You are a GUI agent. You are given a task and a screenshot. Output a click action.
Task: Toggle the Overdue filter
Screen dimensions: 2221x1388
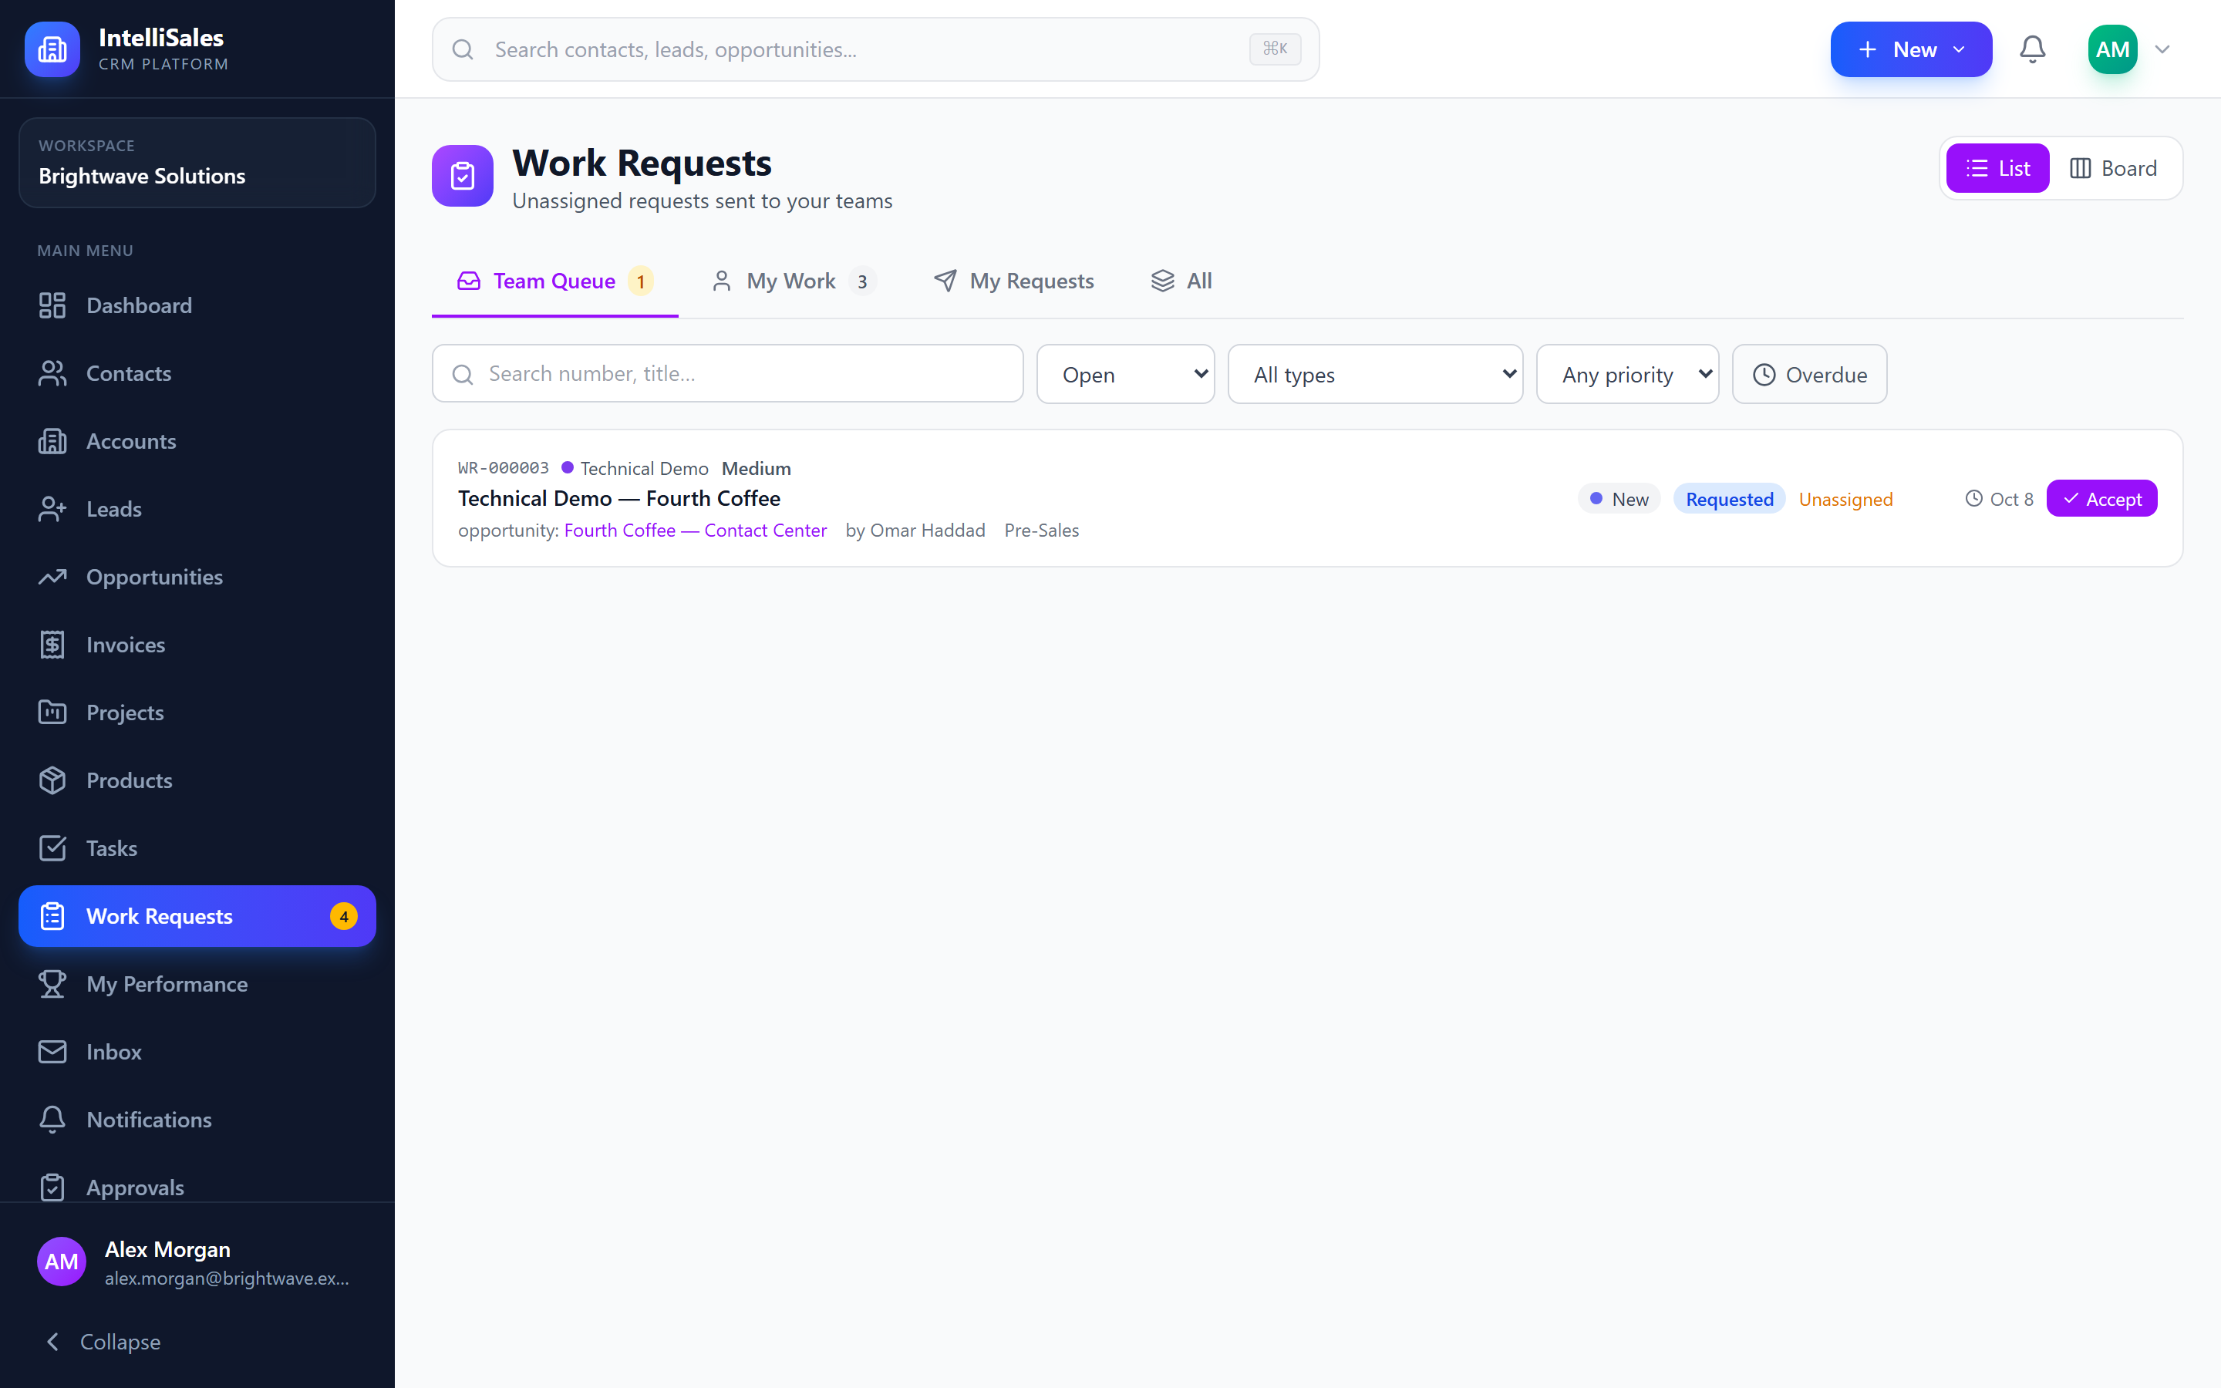pyautogui.click(x=1809, y=375)
